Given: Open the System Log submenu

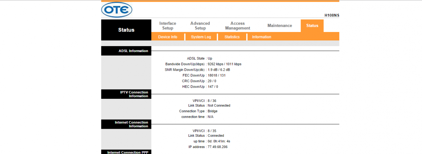Looking at the screenshot, I should click(201, 37).
